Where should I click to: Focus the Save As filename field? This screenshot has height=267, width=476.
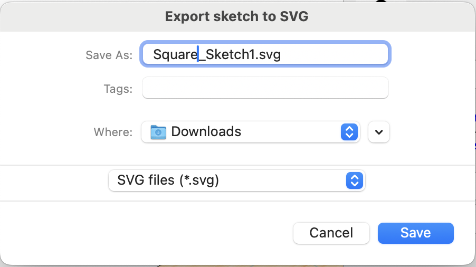(x=265, y=54)
